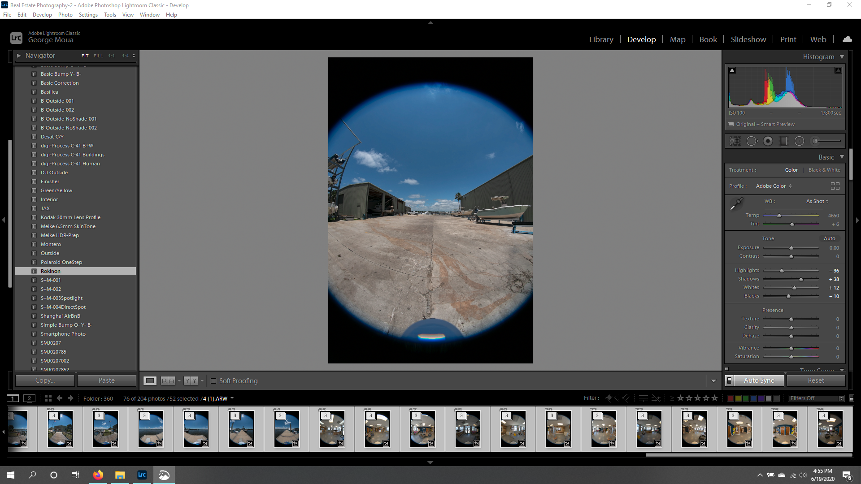This screenshot has height=484, width=861.
Task: Collapse the Basic panel
Action: point(842,157)
